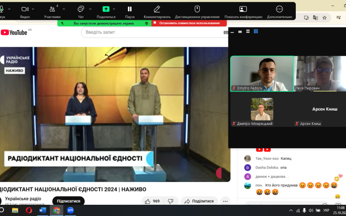Click the translate page icon in the address bar

click(315, 18)
